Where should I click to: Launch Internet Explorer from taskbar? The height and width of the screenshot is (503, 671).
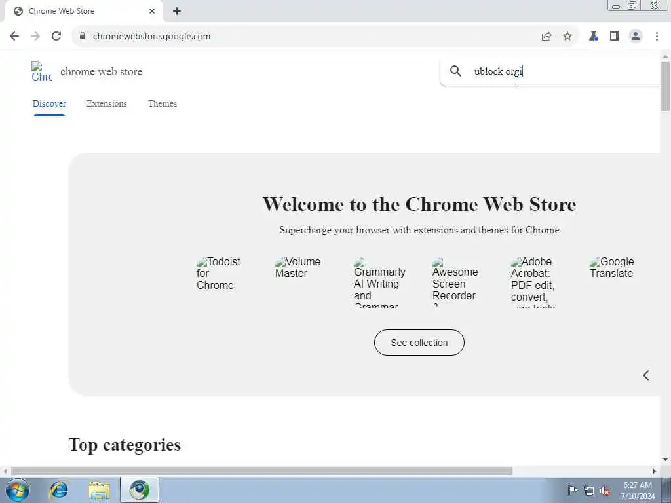[x=58, y=490]
